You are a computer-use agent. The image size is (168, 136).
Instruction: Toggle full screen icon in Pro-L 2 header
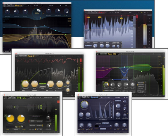[x=148, y=12]
